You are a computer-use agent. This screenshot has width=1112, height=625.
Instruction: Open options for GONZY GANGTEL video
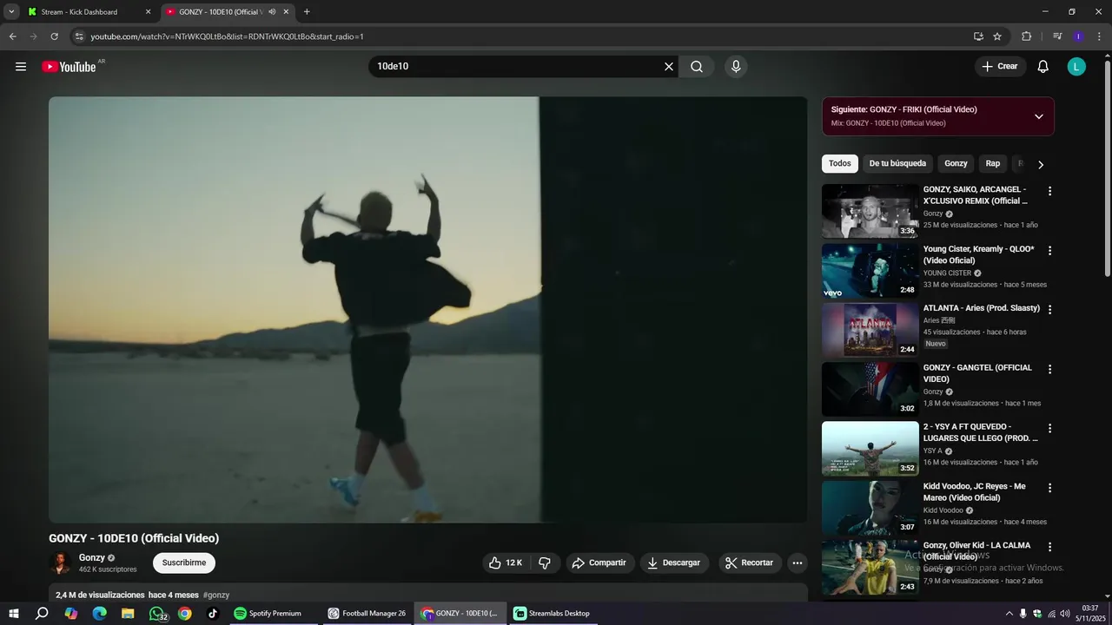point(1049,369)
